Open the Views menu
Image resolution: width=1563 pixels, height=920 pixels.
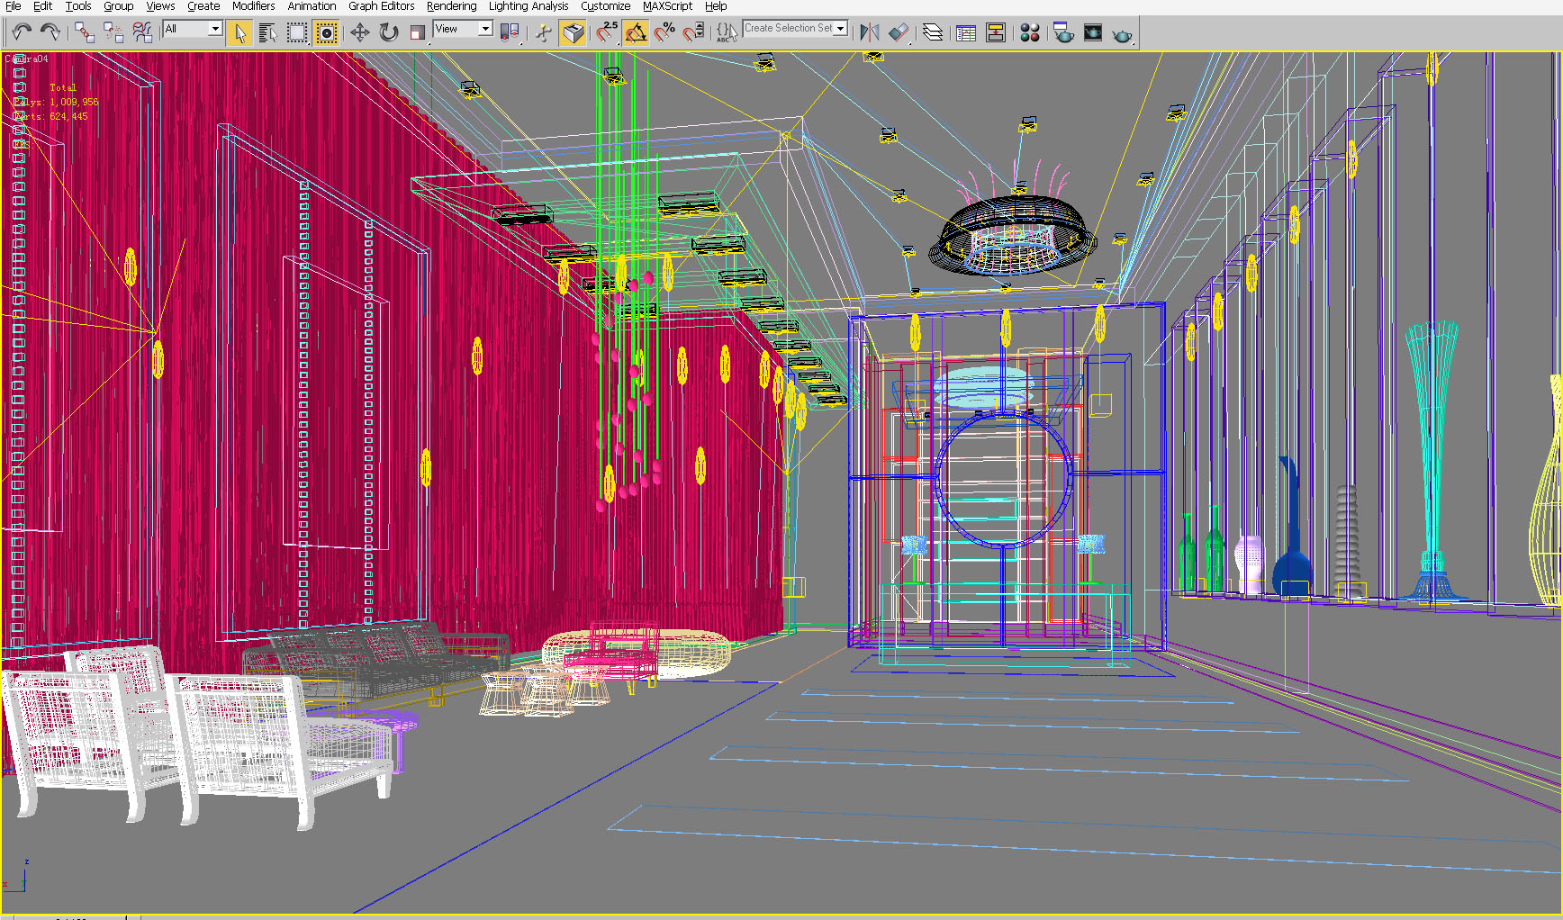click(x=160, y=6)
